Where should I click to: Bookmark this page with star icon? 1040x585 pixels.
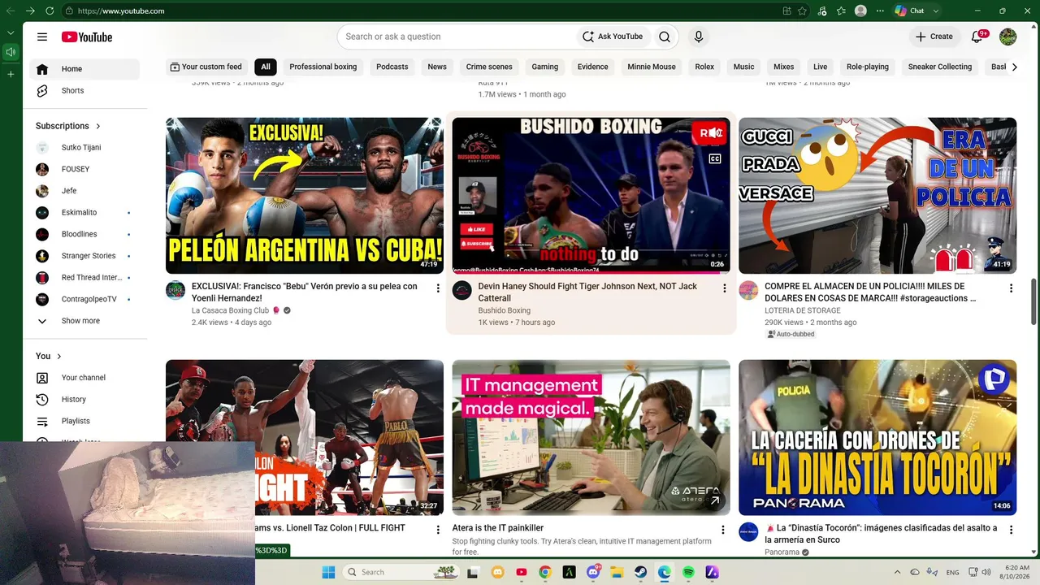[802, 11]
